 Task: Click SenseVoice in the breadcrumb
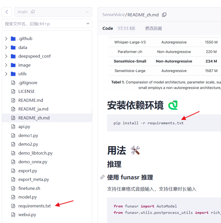[x=113, y=15]
